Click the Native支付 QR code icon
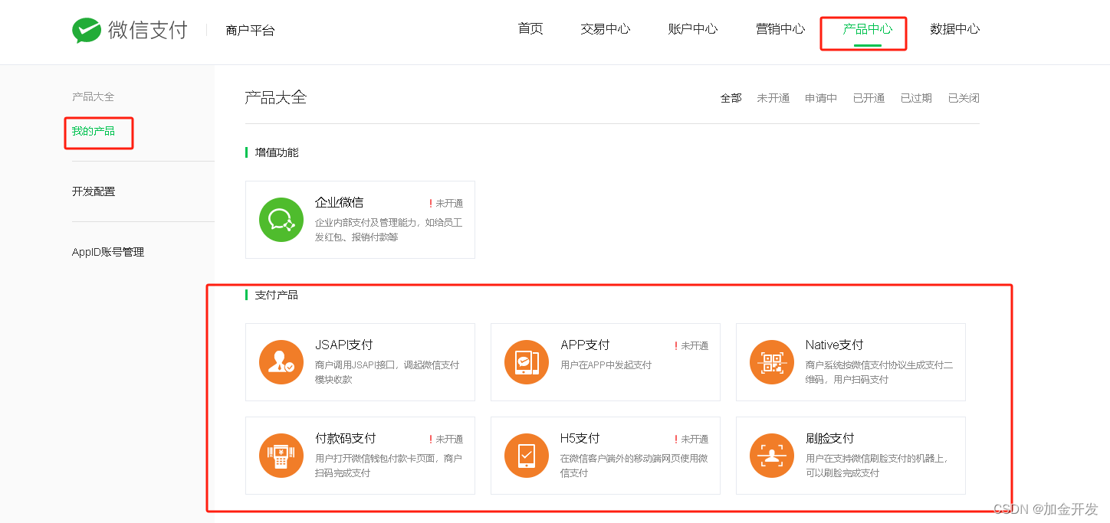 pyautogui.click(x=772, y=362)
